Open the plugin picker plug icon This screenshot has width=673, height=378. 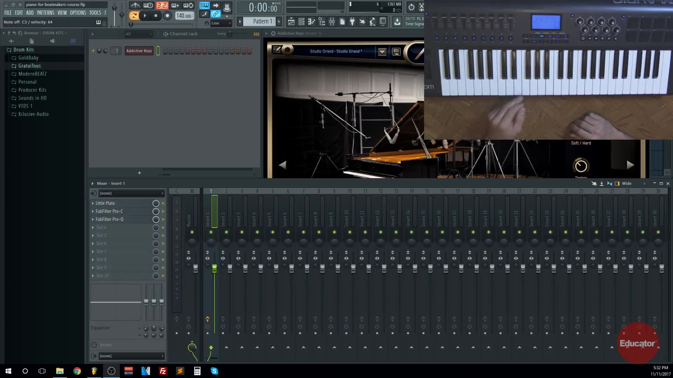pos(352,22)
